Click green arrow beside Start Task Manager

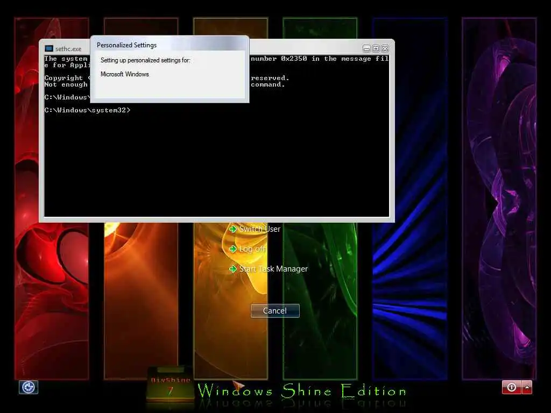[x=232, y=269]
